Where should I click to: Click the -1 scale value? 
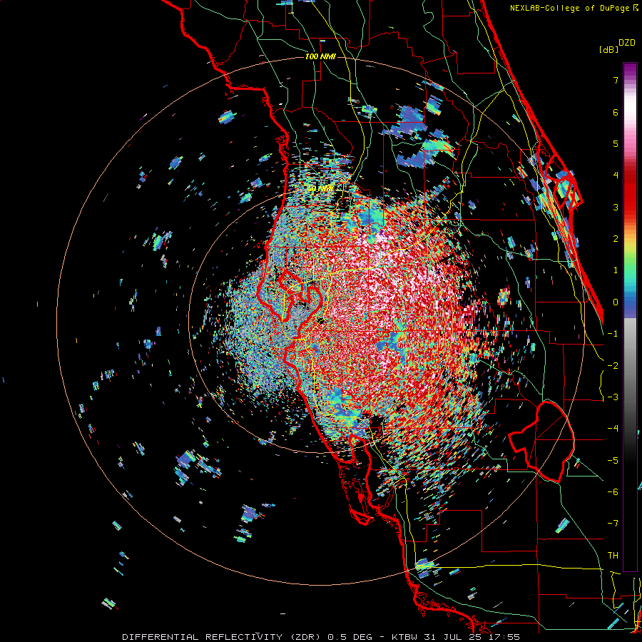[613, 334]
